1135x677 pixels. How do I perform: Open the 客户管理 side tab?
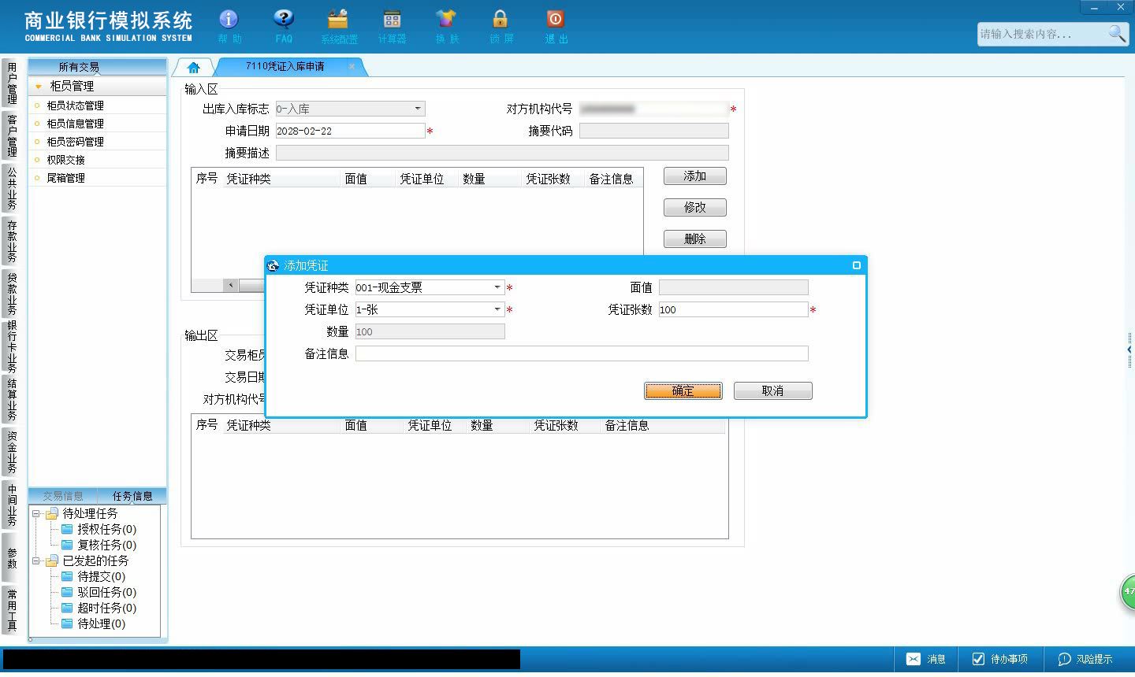click(12, 135)
